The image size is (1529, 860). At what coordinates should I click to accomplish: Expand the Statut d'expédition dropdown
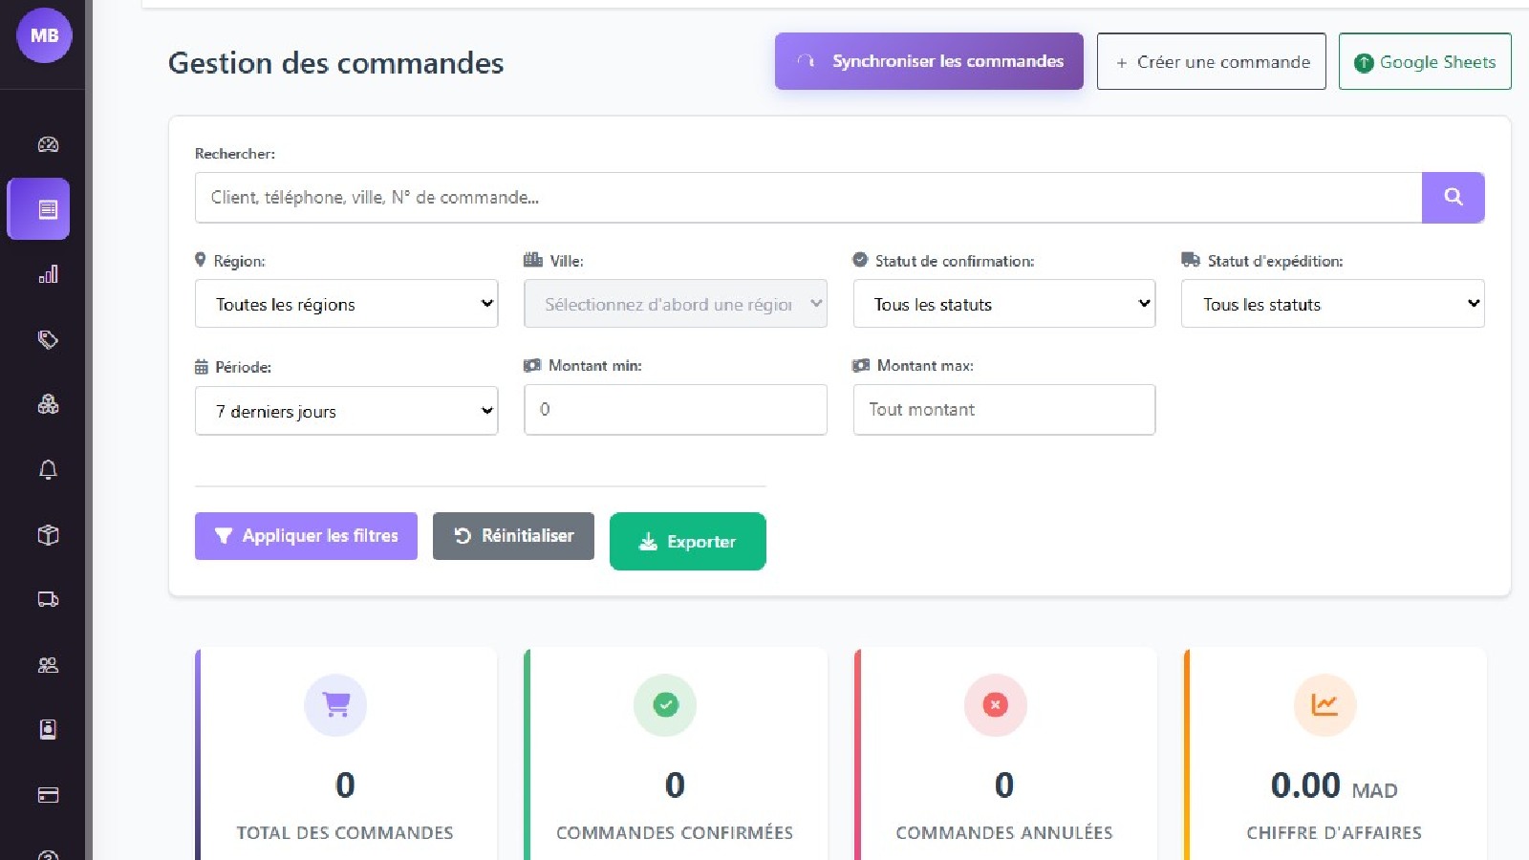1332,304
